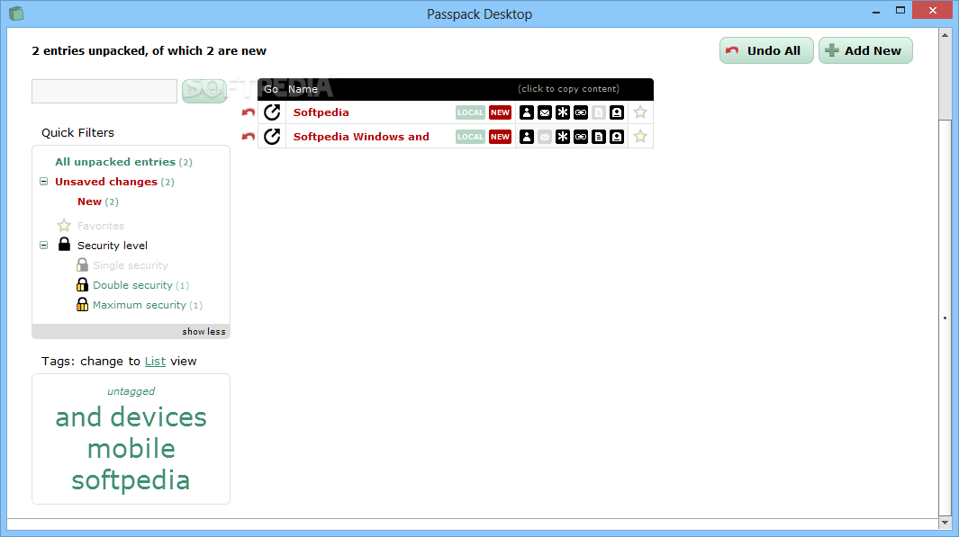Mark Softpedia entry as favorite
This screenshot has height=537, width=959.
pos(640,112)
